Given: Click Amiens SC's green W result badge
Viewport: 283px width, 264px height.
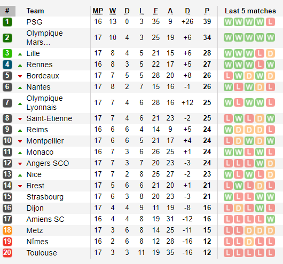Looking at the screenshot, I should pyautogui.click(x=270, y=219).
